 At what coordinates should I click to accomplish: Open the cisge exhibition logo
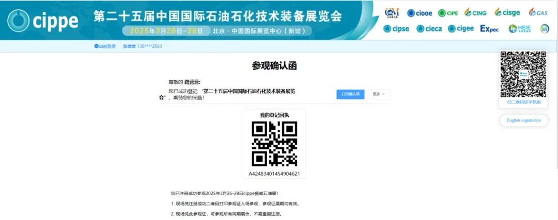[507, 13]
